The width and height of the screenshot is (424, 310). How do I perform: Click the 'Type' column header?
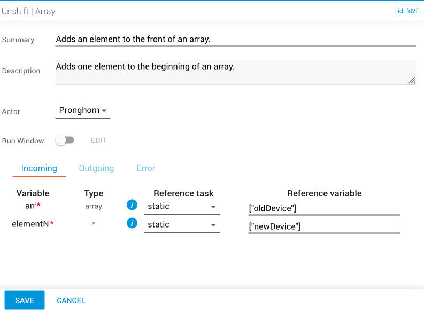(x=94, y=194)
